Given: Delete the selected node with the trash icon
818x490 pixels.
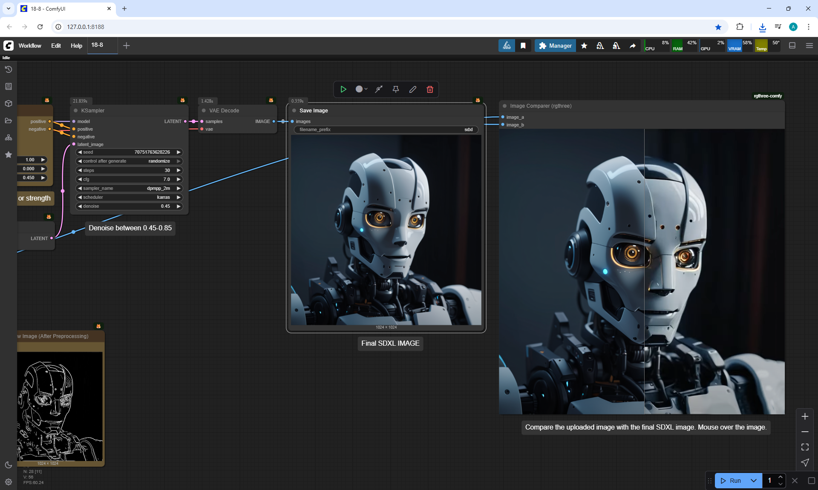Looking at the screenshot, I should 430,89.
